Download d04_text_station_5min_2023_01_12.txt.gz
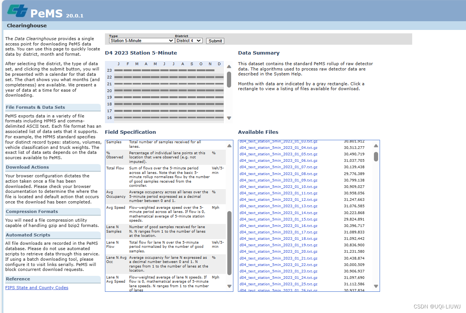This screenshot has height=313, width=466. pos(278,200)
